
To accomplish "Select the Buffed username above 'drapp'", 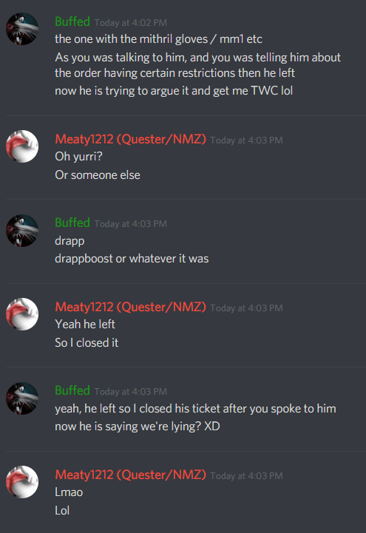I will tap(72, 223).
